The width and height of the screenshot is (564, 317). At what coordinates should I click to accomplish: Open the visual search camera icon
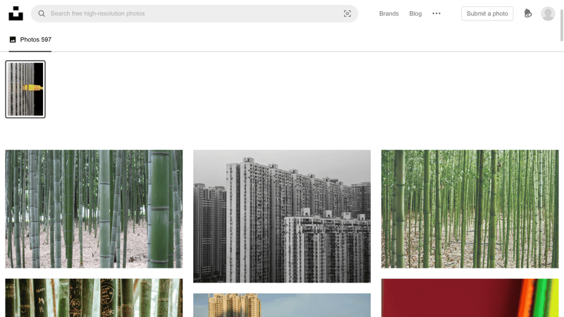coord(347,13)
